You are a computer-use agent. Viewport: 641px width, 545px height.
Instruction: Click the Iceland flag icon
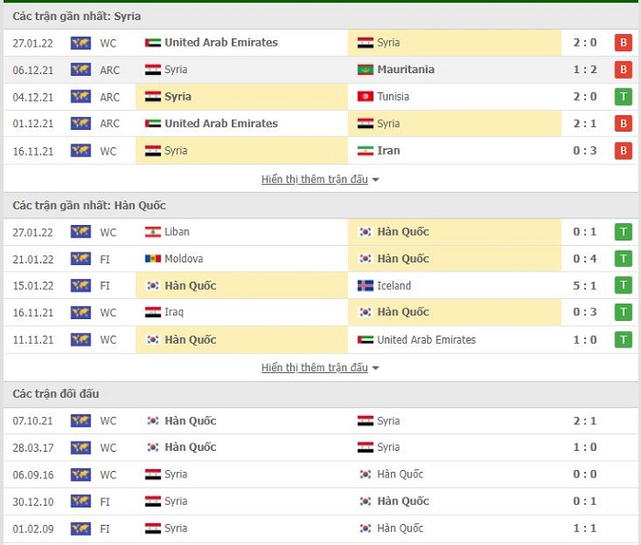tap(365, 286)
